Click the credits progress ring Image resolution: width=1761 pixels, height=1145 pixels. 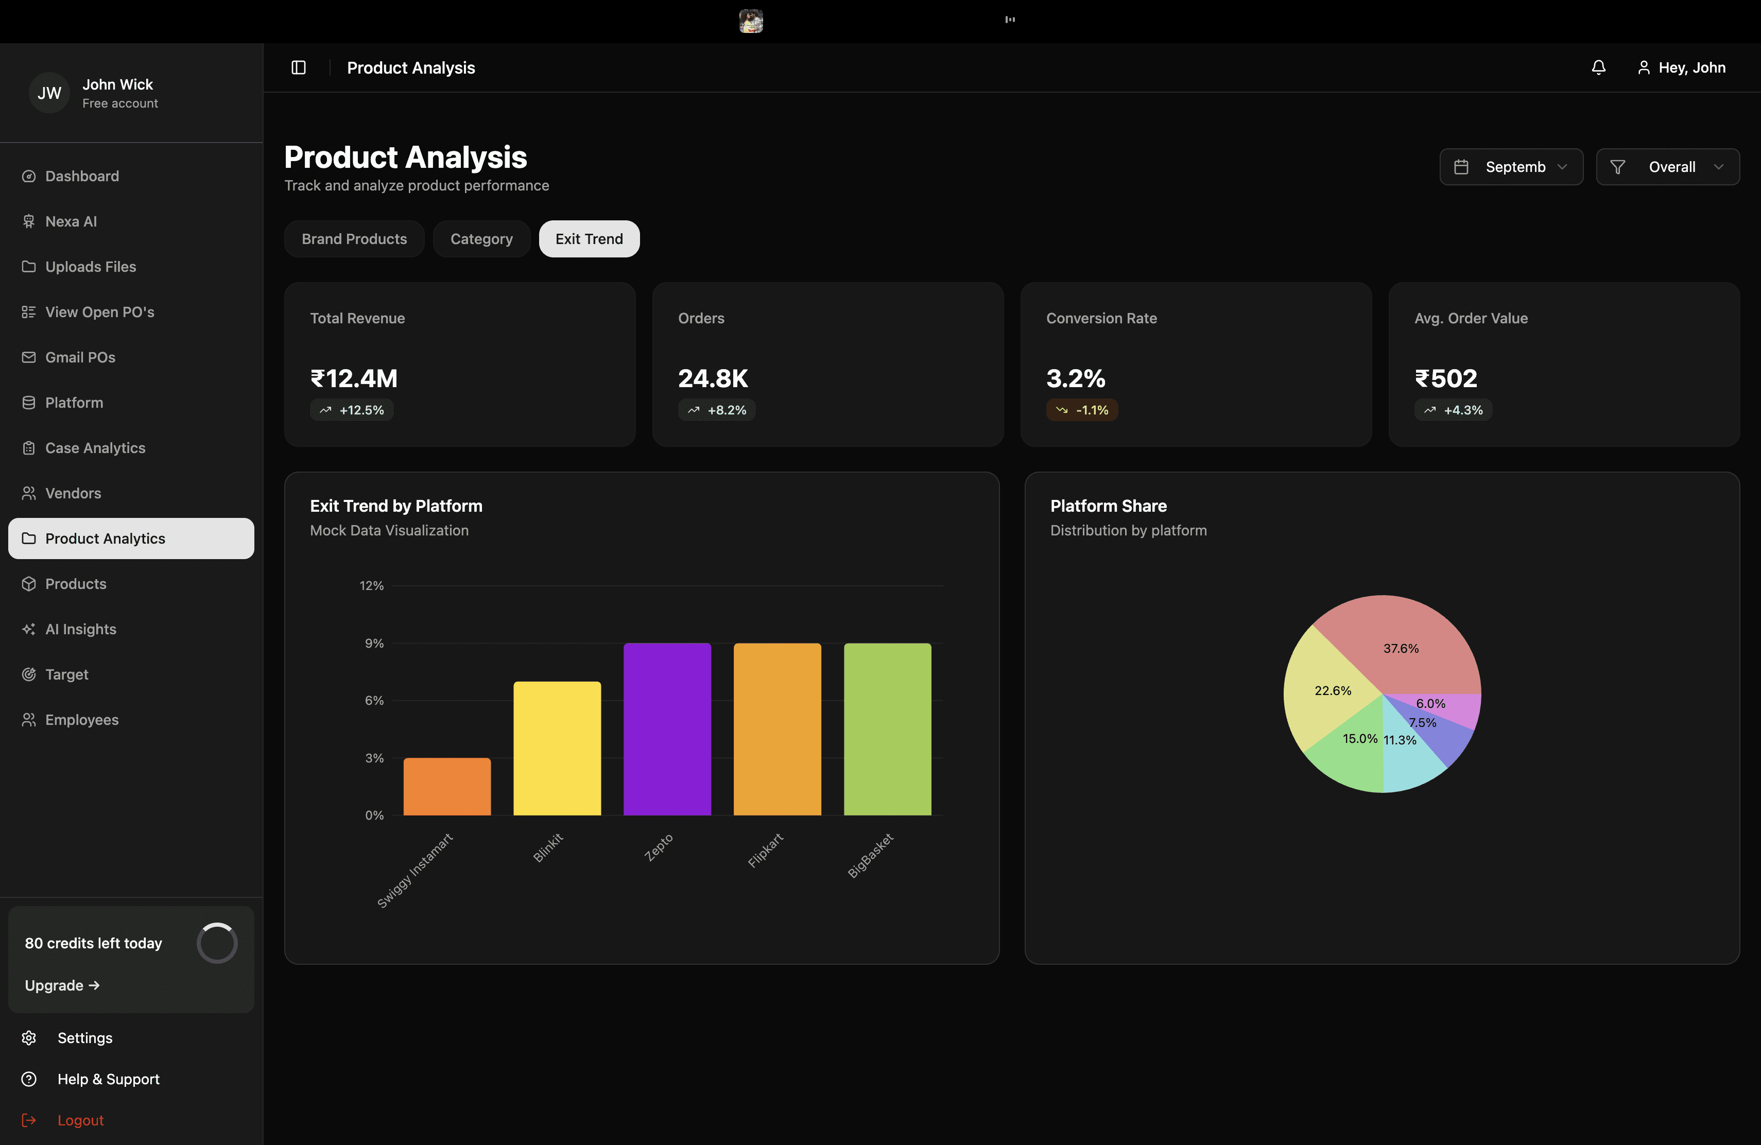pyautogui.click(x=217, y=943)
